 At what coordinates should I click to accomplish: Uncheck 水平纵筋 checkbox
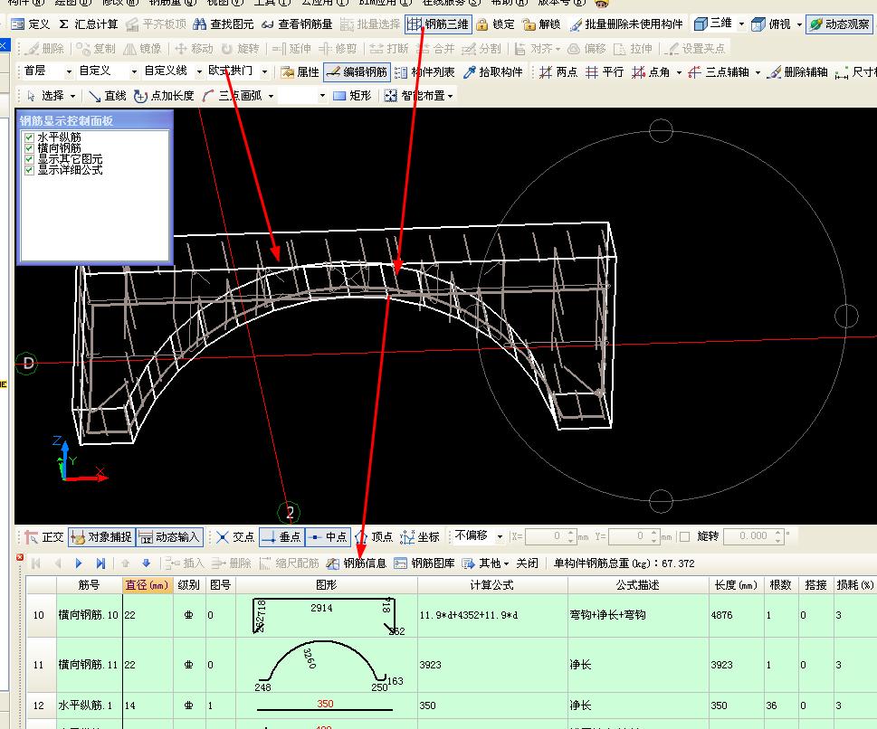click(30, 137)
